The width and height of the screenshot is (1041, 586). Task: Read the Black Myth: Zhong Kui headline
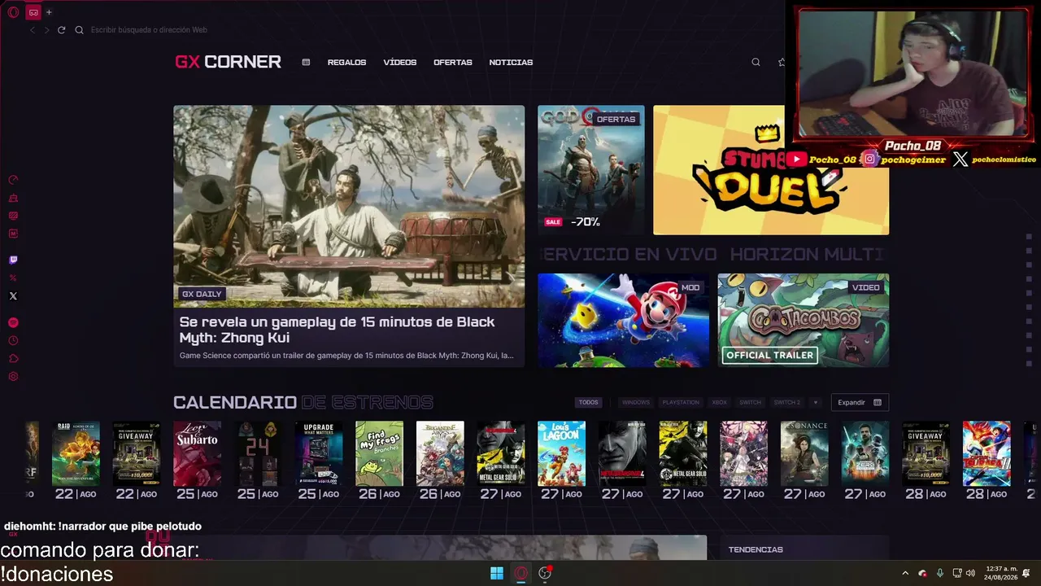click(337, 330)
